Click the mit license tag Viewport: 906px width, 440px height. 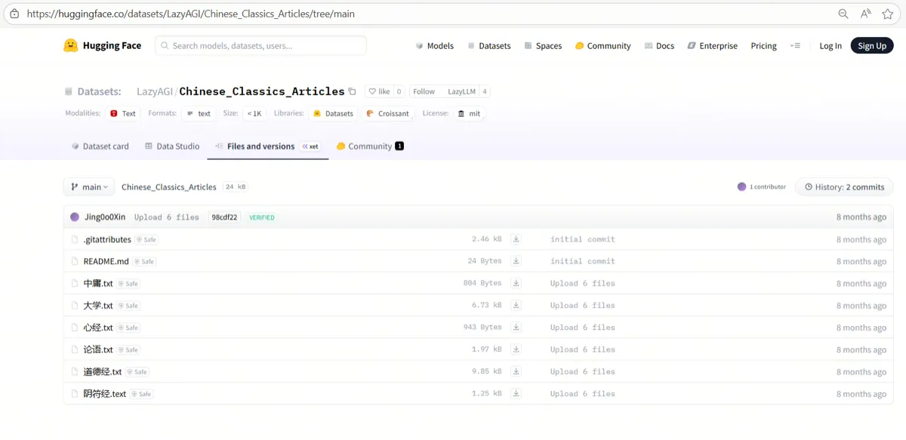[x=470, y=113]
